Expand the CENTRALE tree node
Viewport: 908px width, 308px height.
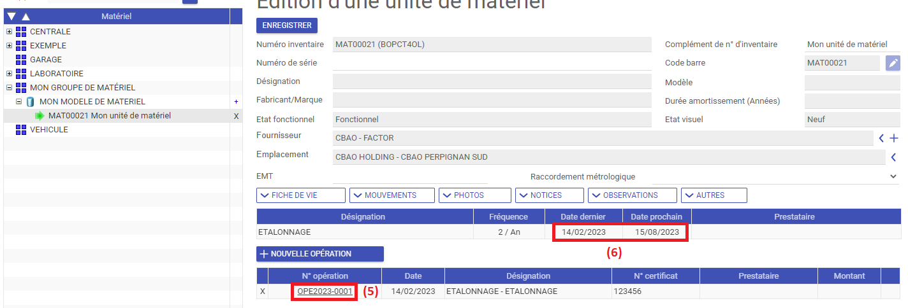(x=9, y=32)
